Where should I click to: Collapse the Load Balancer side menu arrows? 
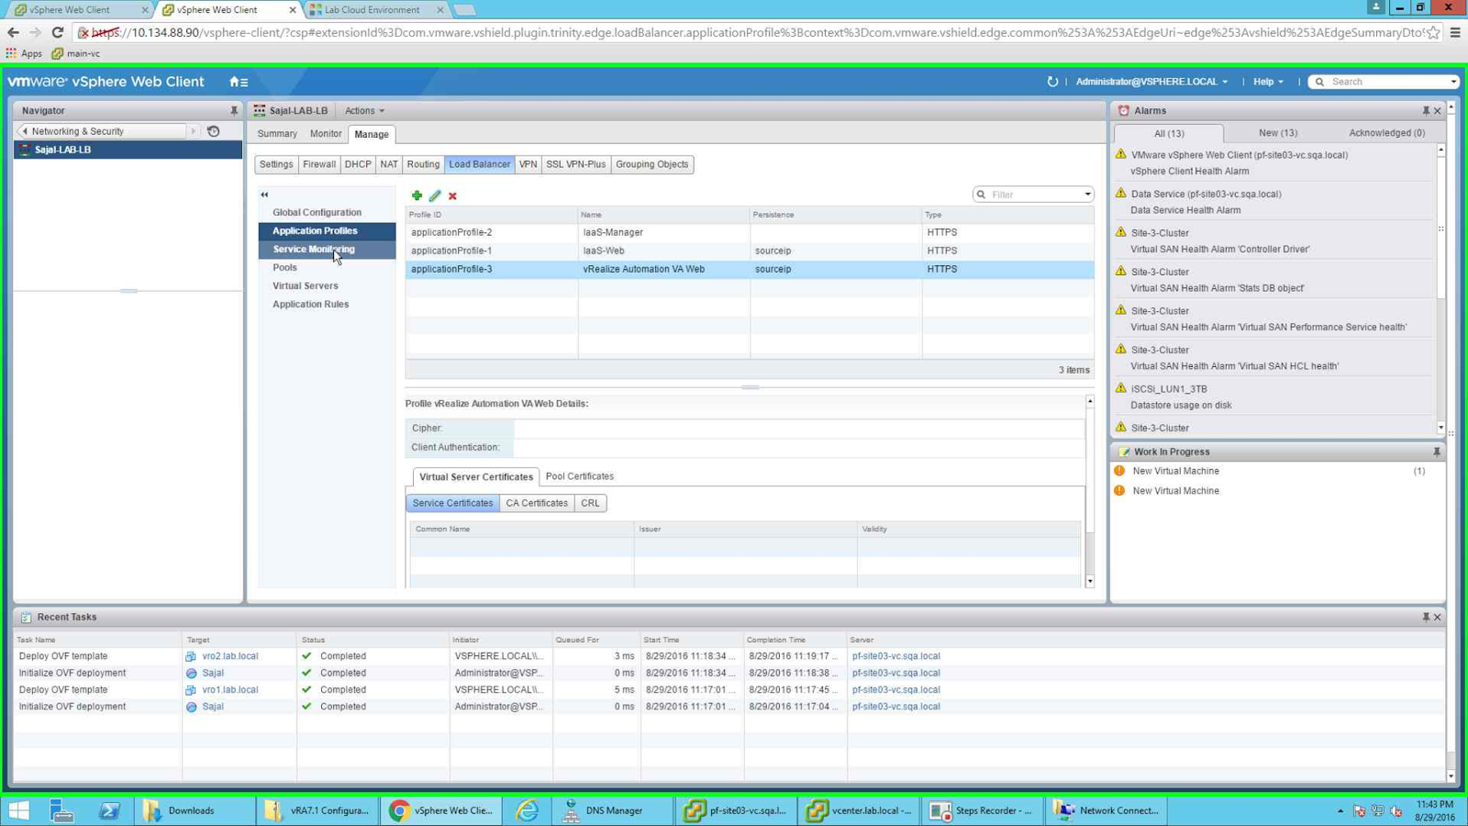point(264,195)
